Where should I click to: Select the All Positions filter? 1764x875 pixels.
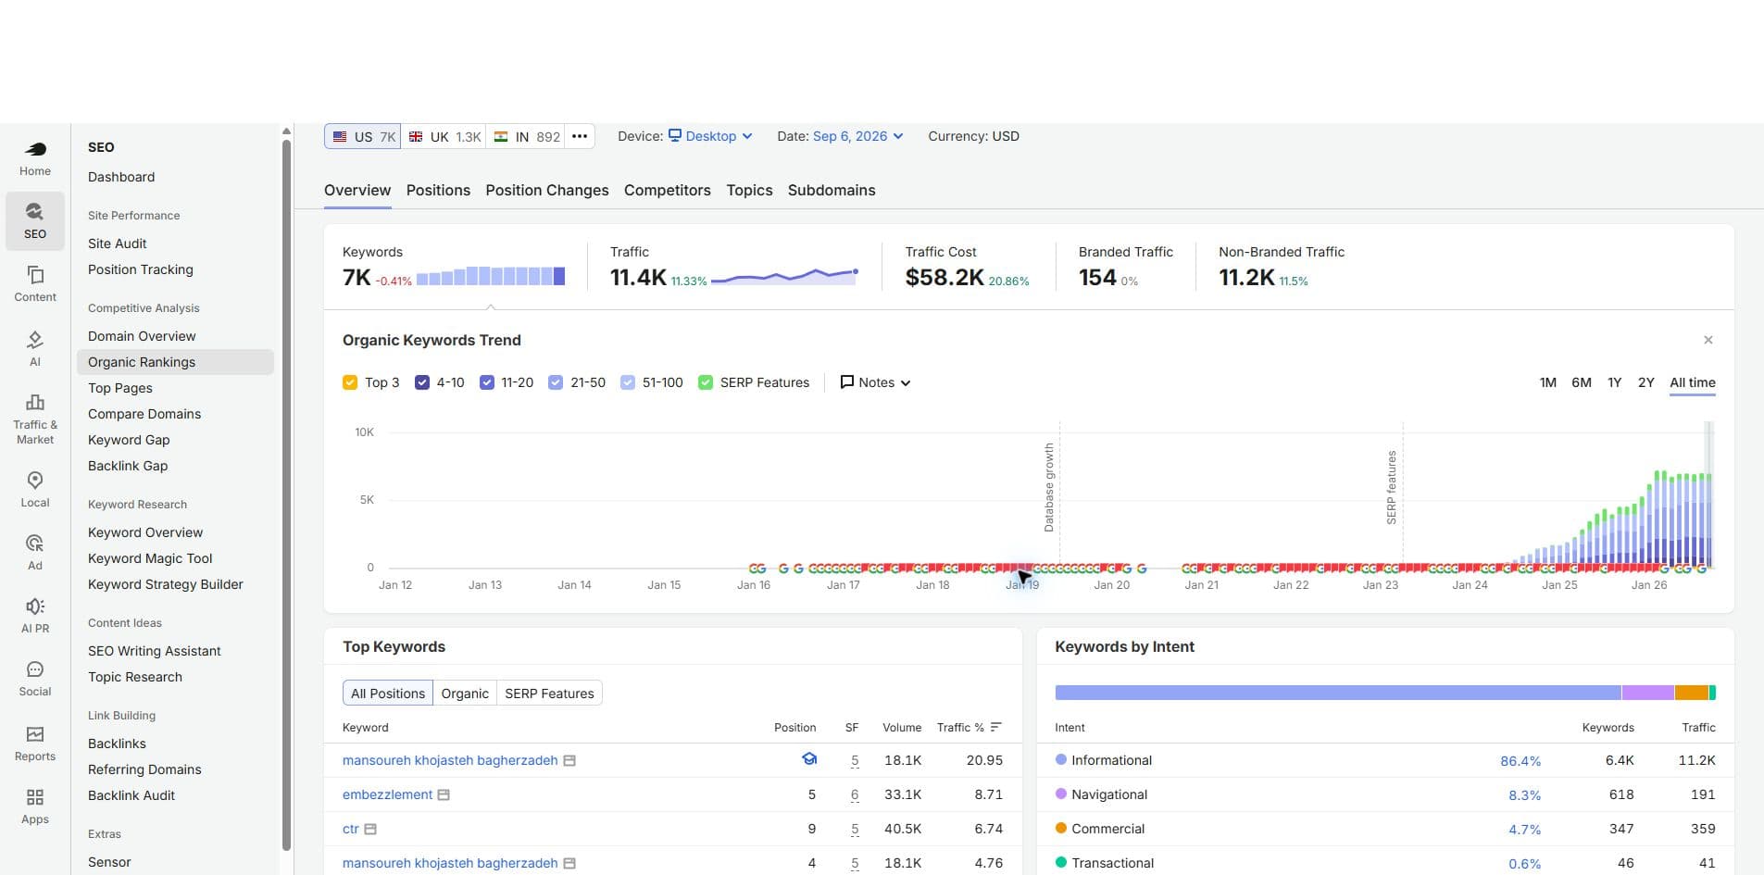388,693
